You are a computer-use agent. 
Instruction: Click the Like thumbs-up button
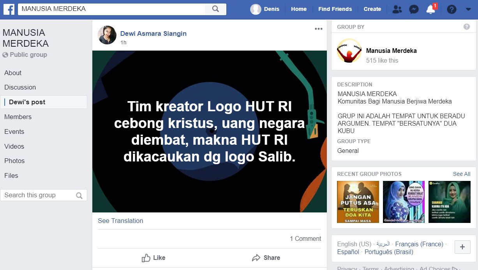point(153,258)
